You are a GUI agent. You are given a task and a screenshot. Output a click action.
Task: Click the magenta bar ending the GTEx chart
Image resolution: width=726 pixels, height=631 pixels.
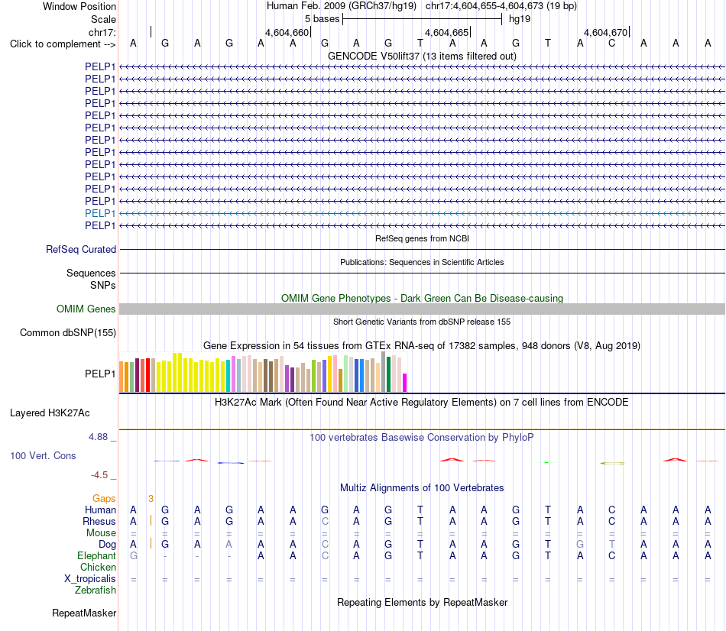point(404,383)
